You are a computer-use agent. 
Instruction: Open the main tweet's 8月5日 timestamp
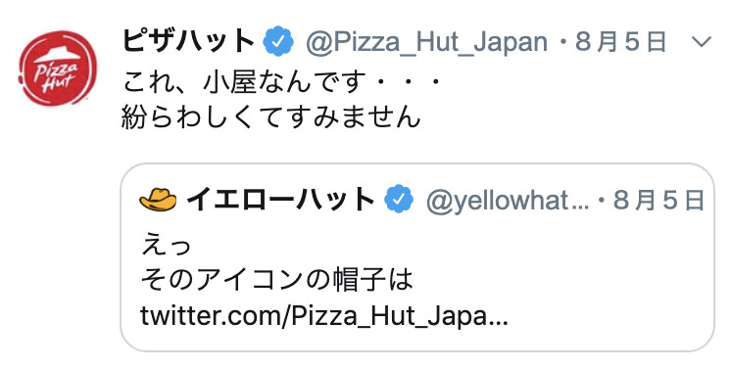coord(620,42)
